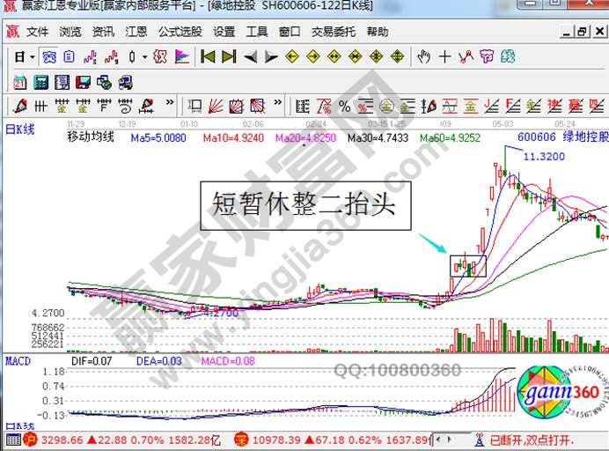Image resolution: width=609 pixels, height=451 pixels.
Task: Jump to first bar with skip-to-start arrow
Action: pos(208,57)
